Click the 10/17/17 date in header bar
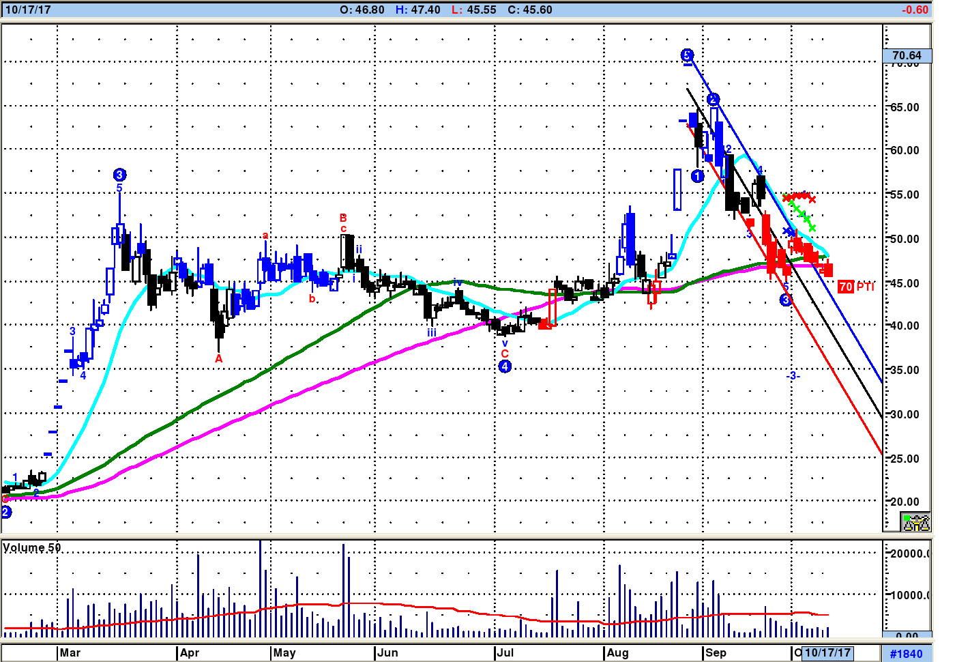Screen dimensions: 955x662 tap(28, 10)
